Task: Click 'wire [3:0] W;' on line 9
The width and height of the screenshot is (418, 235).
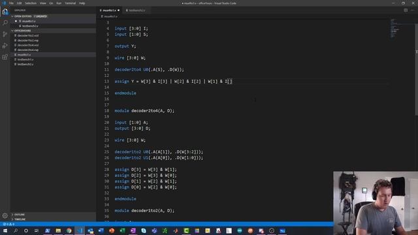Action: pyautogui.click(x=130, y=58)
